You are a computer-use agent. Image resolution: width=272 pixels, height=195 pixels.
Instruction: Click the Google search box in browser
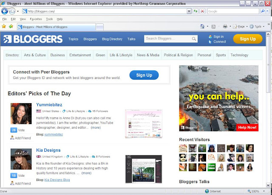coord(233,11)
